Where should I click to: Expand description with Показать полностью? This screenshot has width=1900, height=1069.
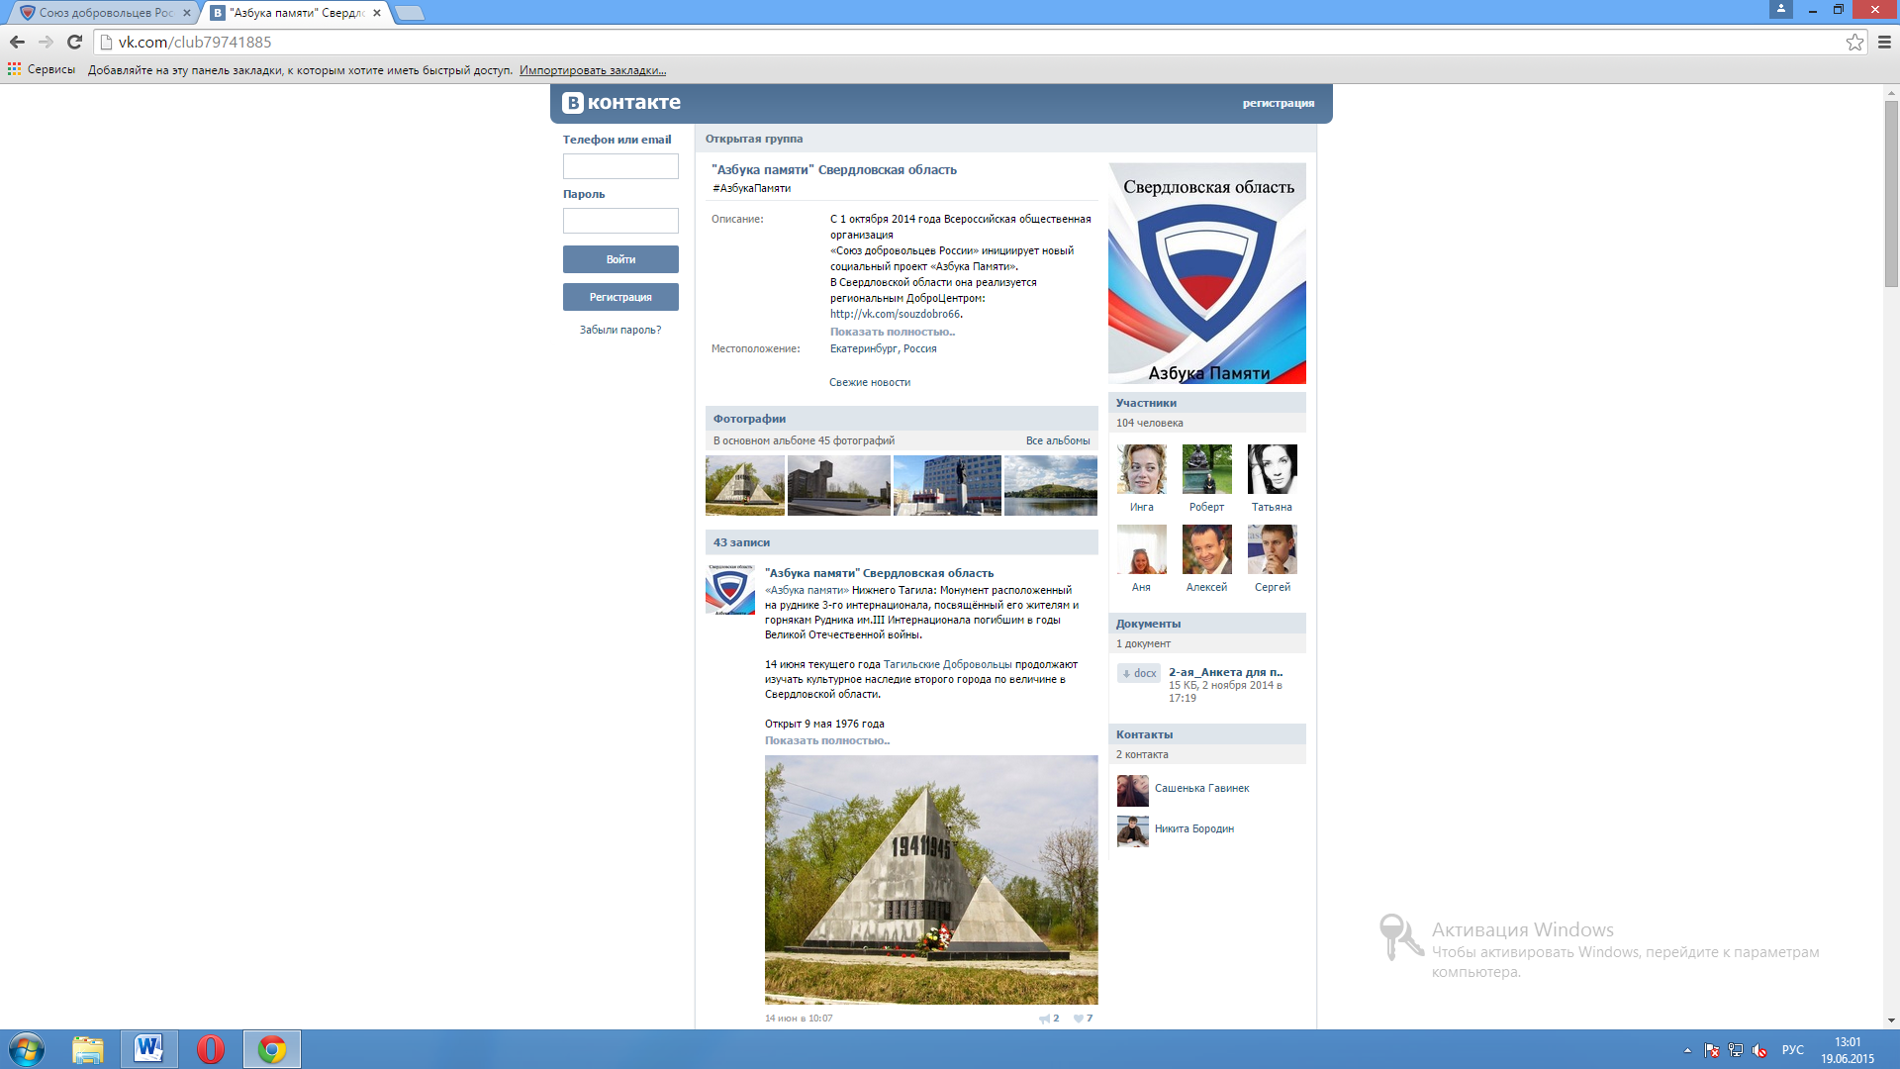pos(892,332)
